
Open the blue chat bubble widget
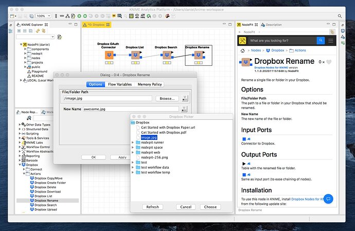tap(328, 199)
